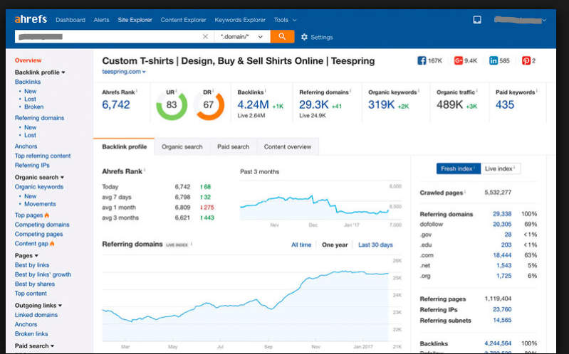Show All time referring domains range

coord(301,245)
